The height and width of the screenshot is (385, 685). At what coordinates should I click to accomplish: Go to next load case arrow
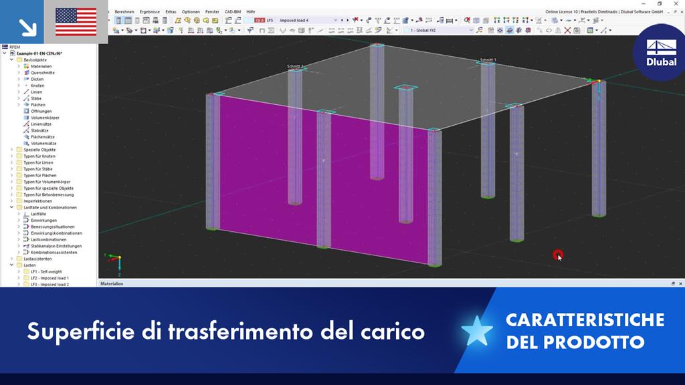[x=347, y=20]
